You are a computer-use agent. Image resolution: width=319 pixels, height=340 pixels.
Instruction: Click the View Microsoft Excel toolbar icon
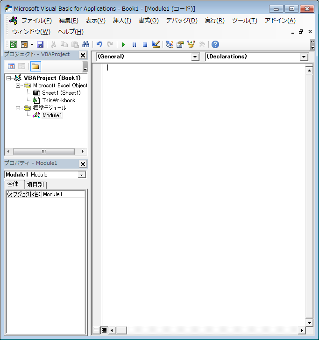pos(14,44)
